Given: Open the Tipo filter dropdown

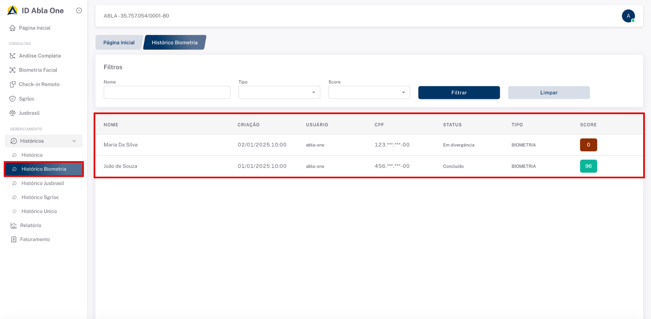Looking at the screenshot, I should [x=279, y=93].
